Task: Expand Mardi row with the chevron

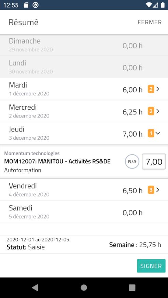Action: pyautogui.click(x=158, y=89)
